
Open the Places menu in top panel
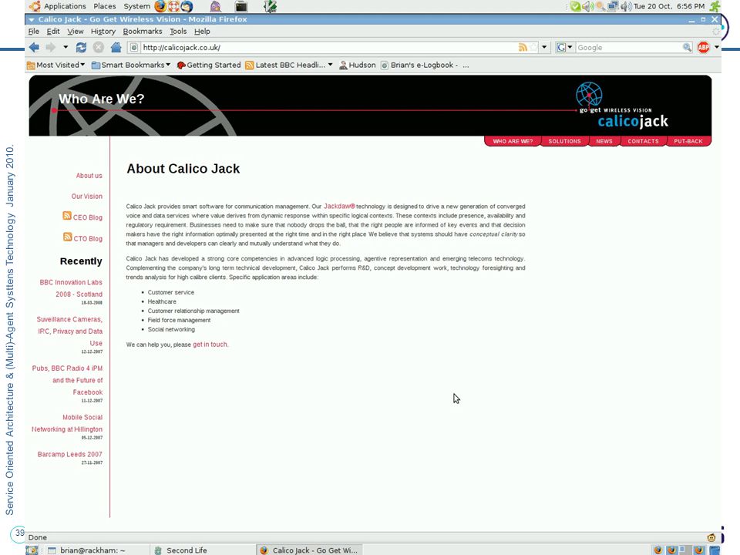(x=104, y=6)
